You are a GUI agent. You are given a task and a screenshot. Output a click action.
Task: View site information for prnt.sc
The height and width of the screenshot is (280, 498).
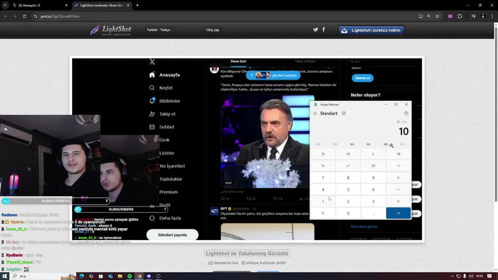[x=35, y=16]
